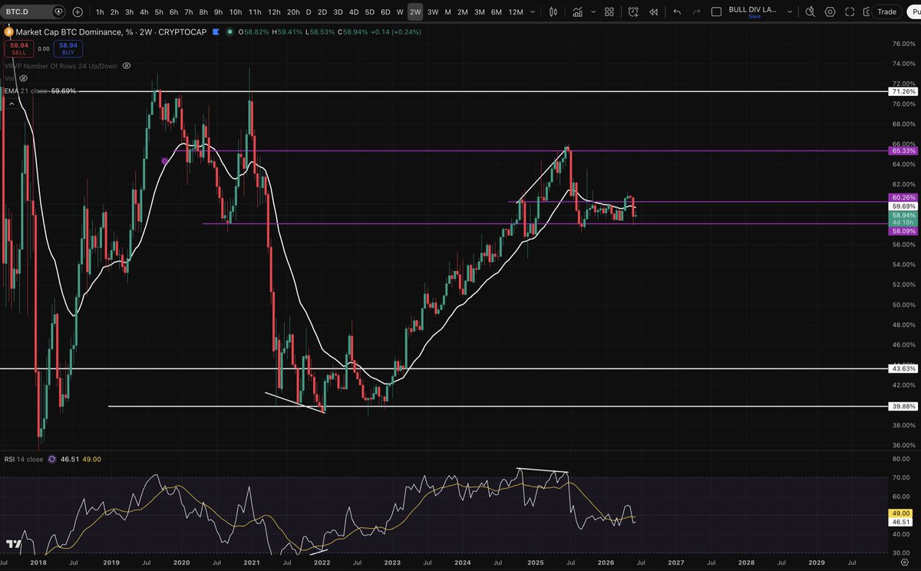
Task: Click the 59.69% EMA value label
Action: click(904, 206)
